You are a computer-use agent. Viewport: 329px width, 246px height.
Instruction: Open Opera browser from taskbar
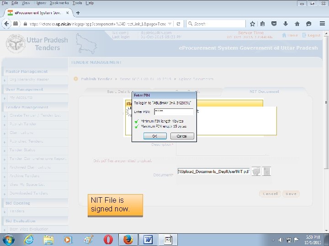click(108, 240)
